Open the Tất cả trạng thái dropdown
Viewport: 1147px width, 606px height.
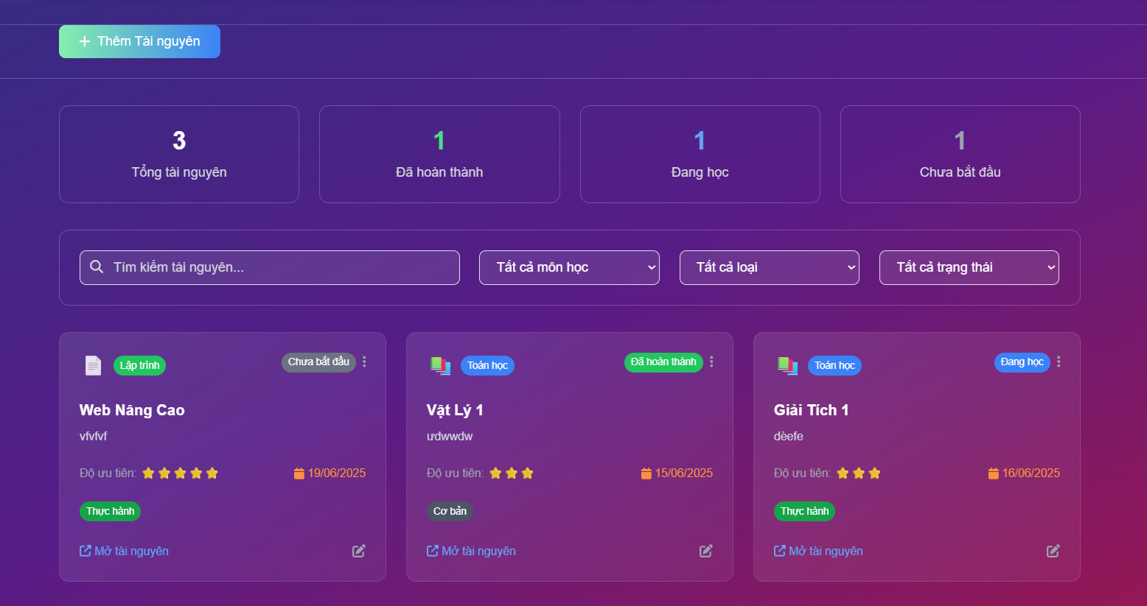point(969,267)
